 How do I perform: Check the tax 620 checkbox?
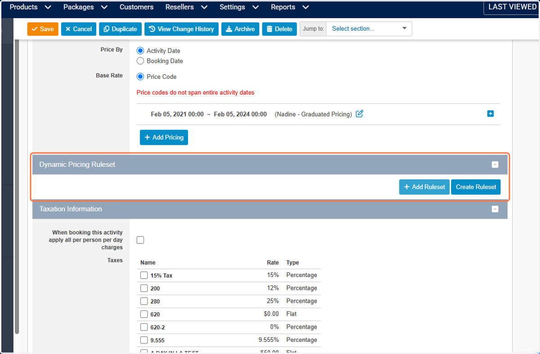click(x=144, y=314)
